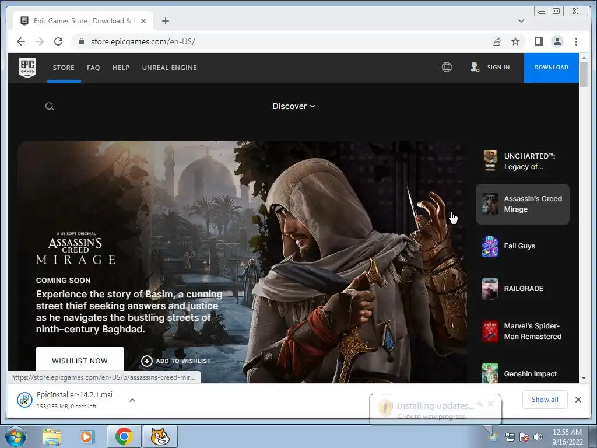Select RAILGRADE game thumbnail

[x=490, y=289]
